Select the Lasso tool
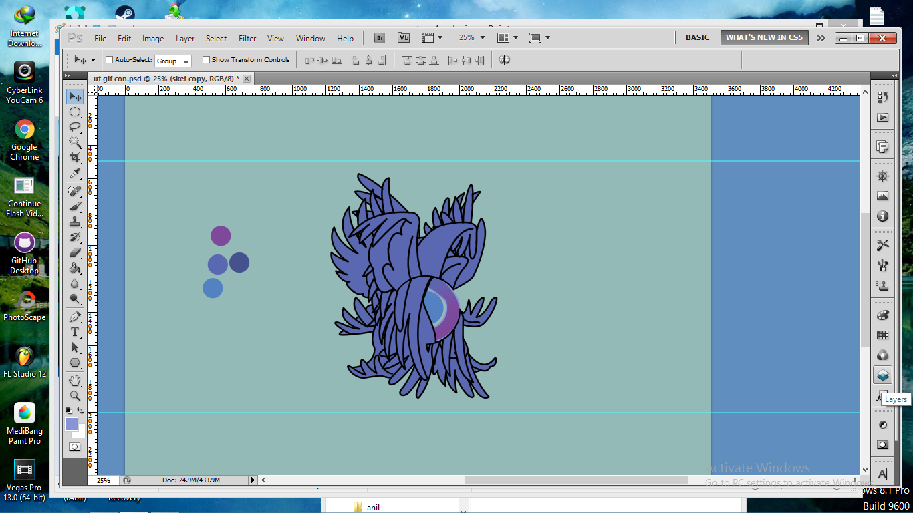 coord(75,126)
